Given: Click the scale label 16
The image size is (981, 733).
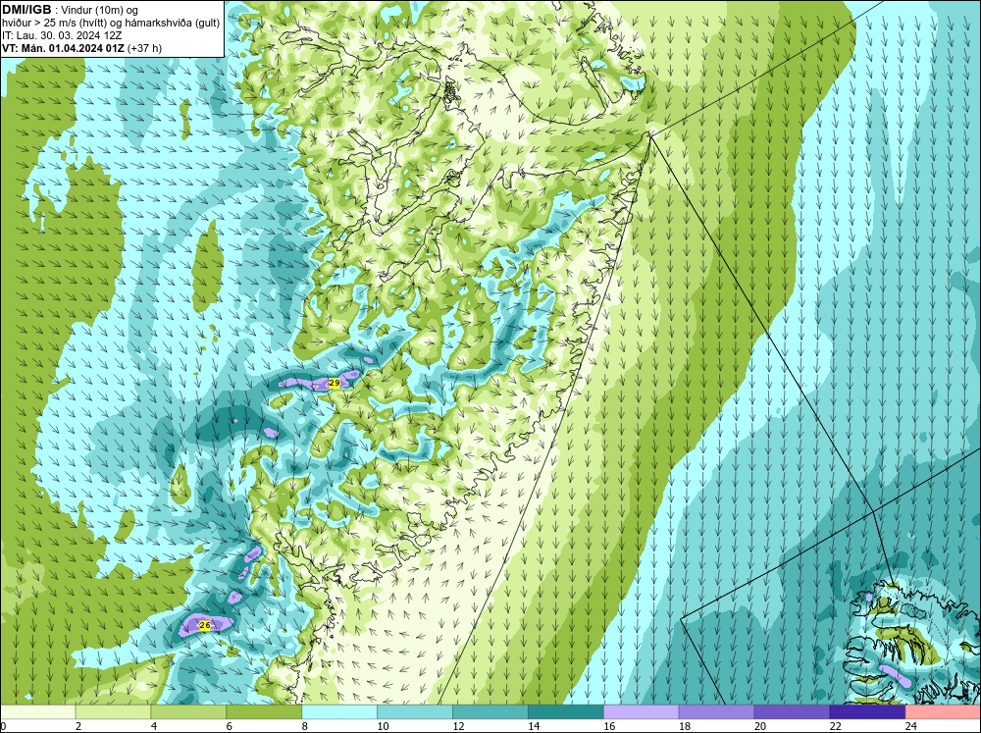Looking at the screenshot, I should [610, 726].
